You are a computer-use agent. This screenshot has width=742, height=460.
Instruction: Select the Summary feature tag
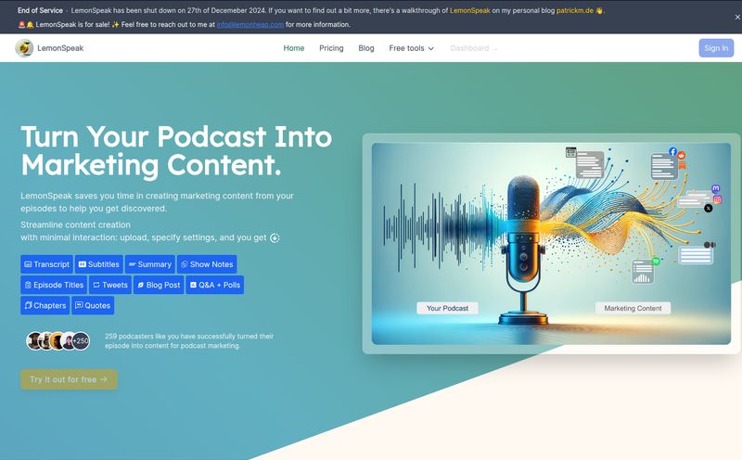150,264
